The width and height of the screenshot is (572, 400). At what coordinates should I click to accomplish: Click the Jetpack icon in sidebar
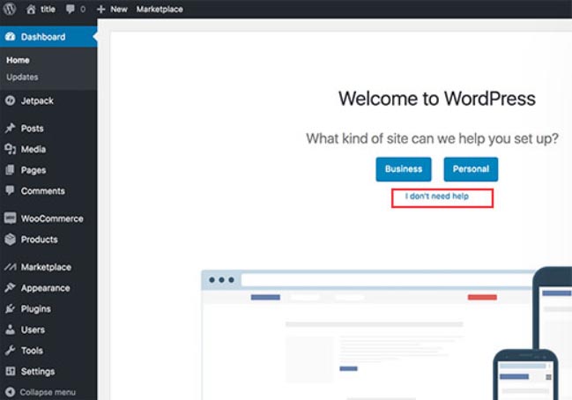click(11, 101)
